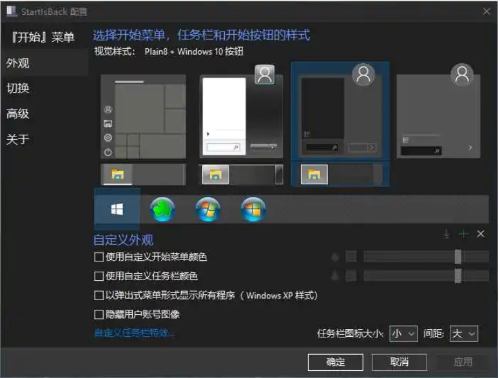Click the X remove button image icon
500x378 pixels.
coord(481,234)
